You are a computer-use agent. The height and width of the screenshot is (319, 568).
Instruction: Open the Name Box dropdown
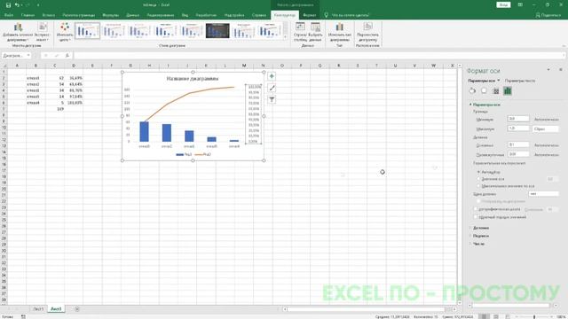point(28,55)
